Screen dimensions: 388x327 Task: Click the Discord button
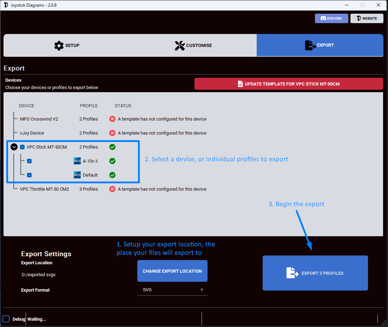point(331,18)
